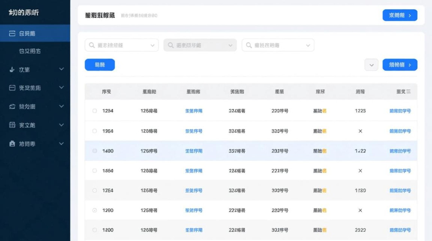Click the download arrow icon in sidebar
The width and height of the screenshot is (432, 241).
click(x=12, y=69)
